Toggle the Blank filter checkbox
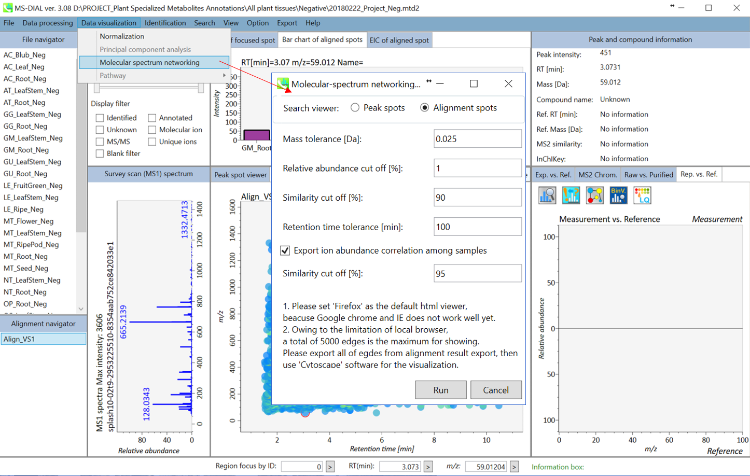 [100, 153]
